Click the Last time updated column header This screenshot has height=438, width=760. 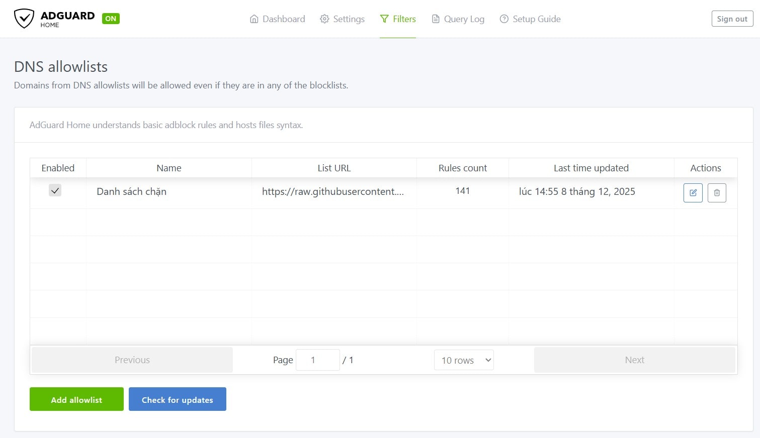click(x=591, y=168)
